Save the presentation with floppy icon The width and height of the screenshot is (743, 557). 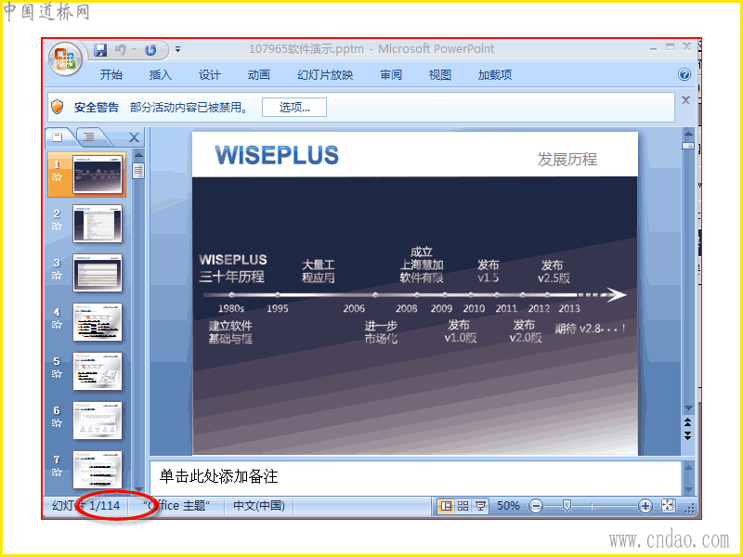click(100, 50)
